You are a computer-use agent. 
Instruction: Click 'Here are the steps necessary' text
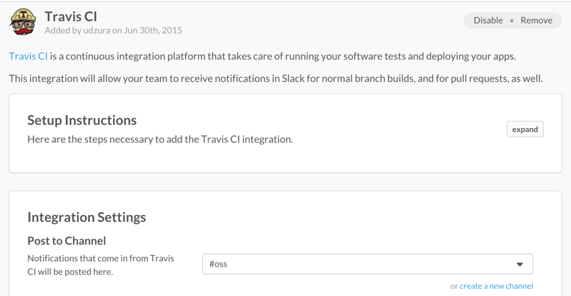click(x=160, y=139)
